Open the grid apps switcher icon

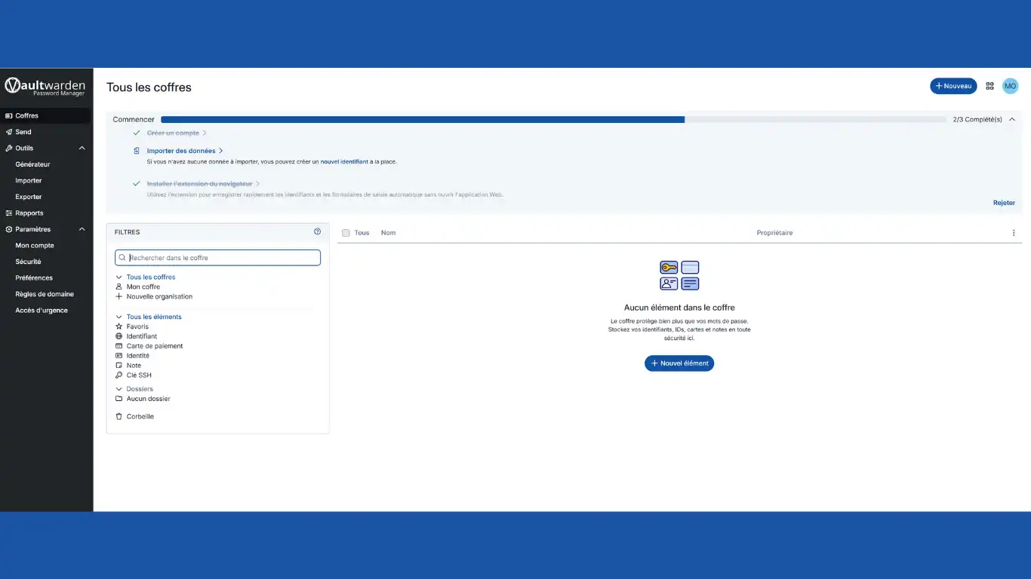click(x=989, y=86)
